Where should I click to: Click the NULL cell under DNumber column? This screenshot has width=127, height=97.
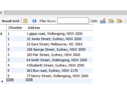(16, 81)
